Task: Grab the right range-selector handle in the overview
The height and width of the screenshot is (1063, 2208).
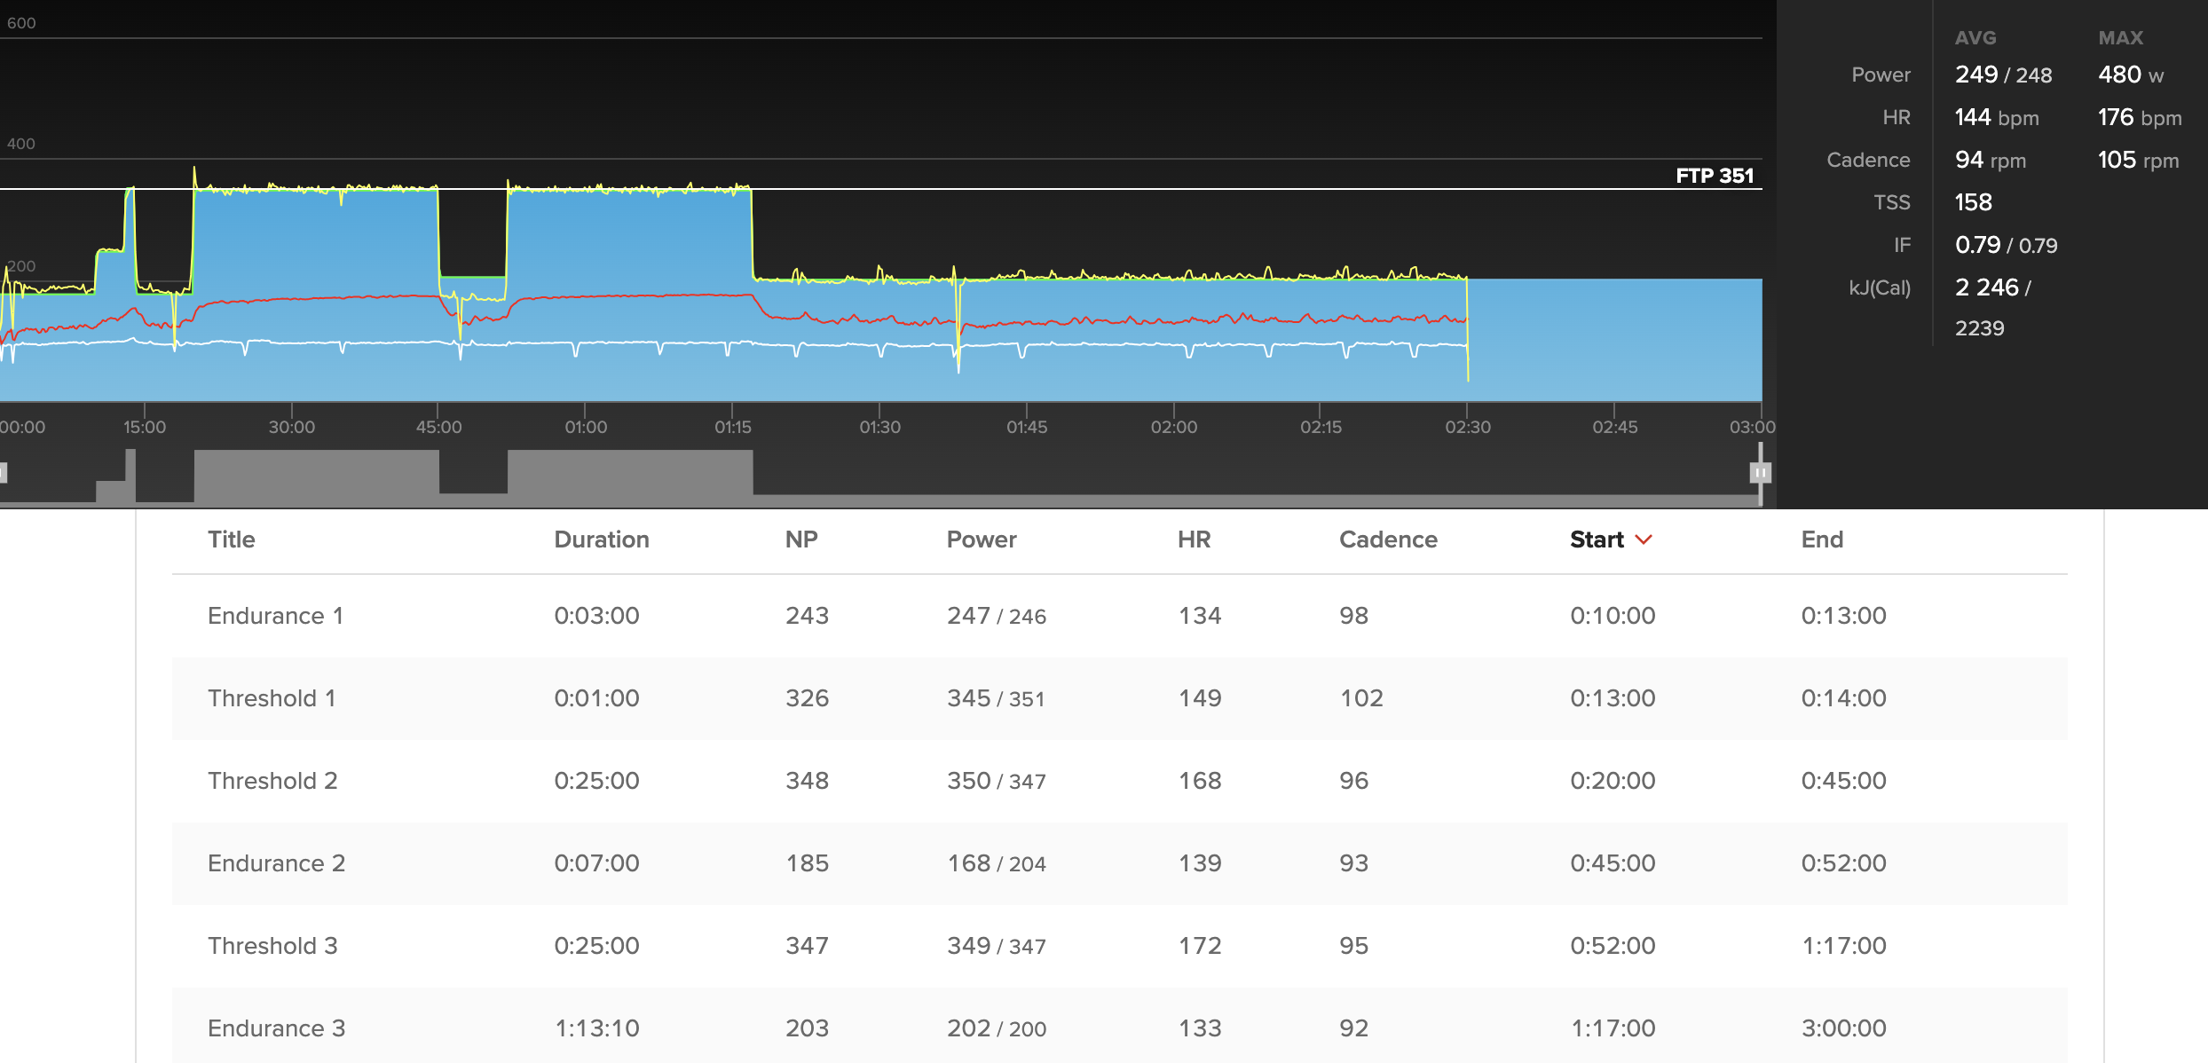Action: pos(1760,473)
